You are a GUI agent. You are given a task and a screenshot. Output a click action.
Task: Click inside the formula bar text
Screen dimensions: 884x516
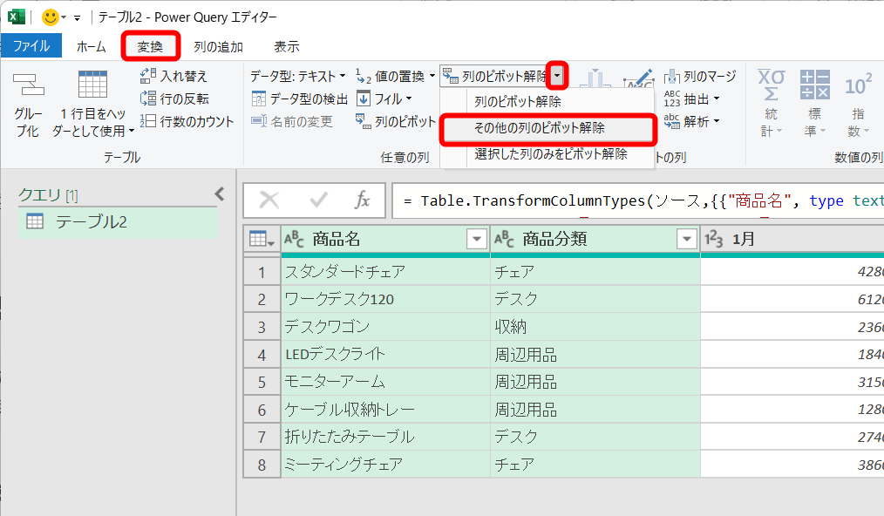[637, 200]
